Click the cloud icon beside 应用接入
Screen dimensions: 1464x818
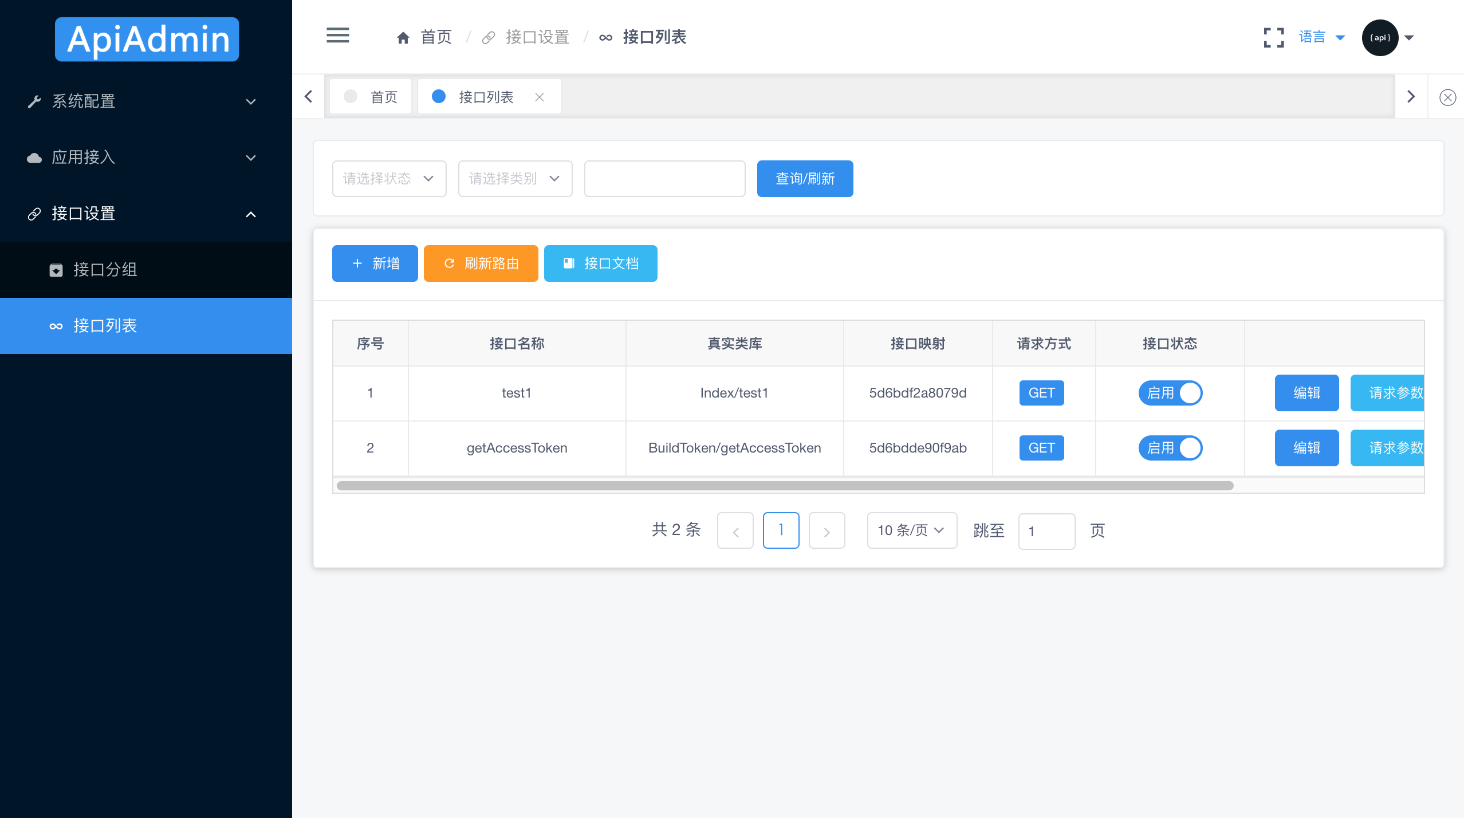34,158
